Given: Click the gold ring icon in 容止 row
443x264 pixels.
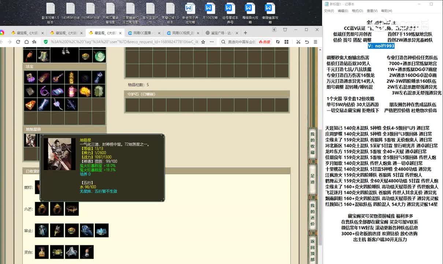Looking at the screenshot, I should 72,230.
